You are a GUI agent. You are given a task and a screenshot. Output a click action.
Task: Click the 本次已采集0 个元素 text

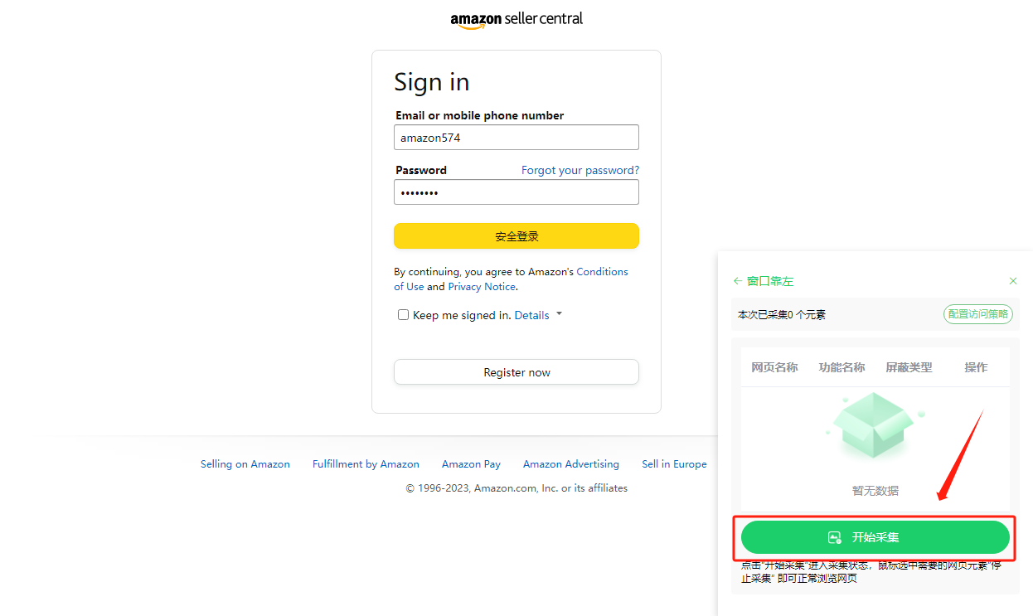(x=782, y=314)
